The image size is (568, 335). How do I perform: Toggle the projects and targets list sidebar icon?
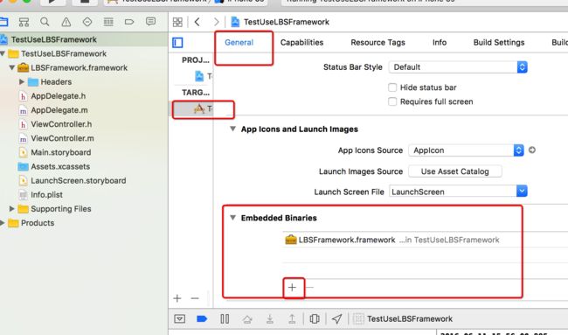(x=177, y=43)
